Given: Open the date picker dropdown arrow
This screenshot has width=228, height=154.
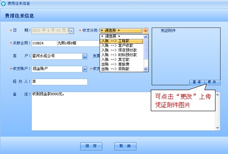Looking at the screenshot, I should click(x=71, y=31).
